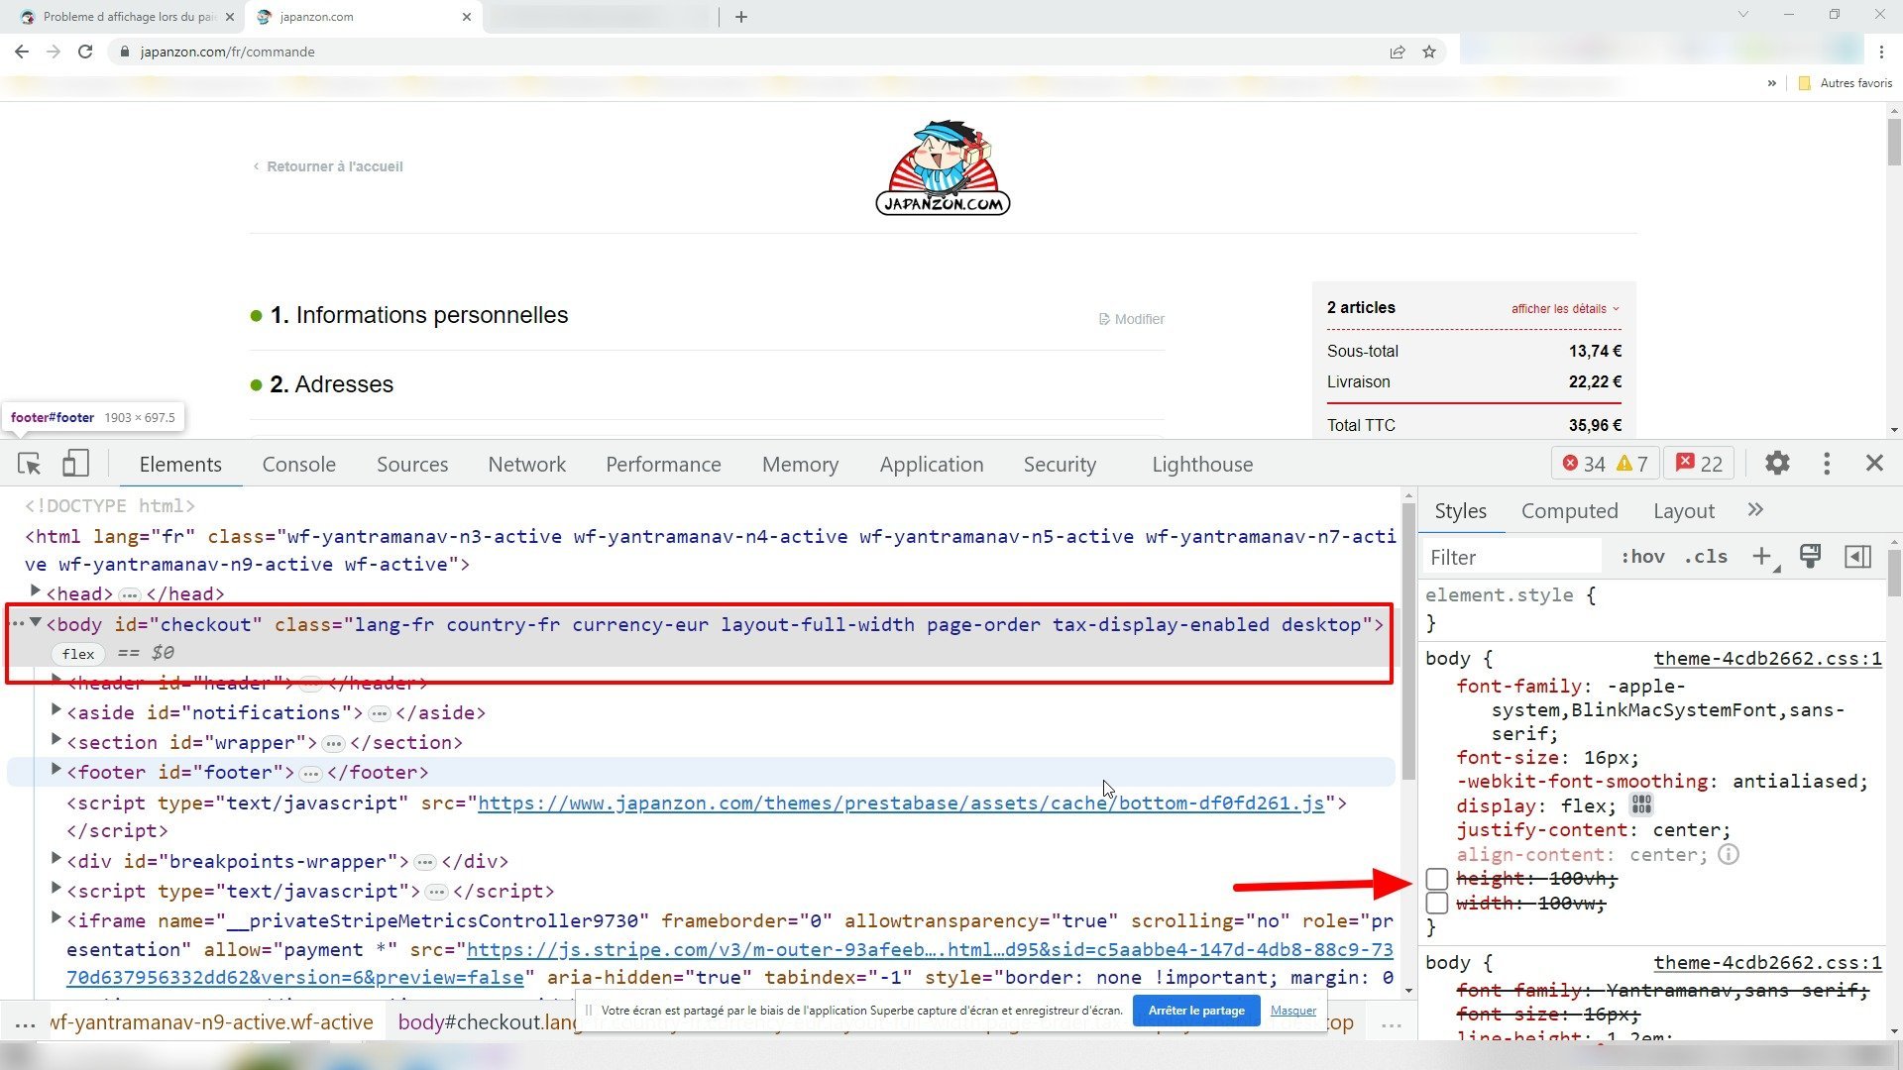Click the 34 errors counter
The image size is (1903, 1070).
1584,464
